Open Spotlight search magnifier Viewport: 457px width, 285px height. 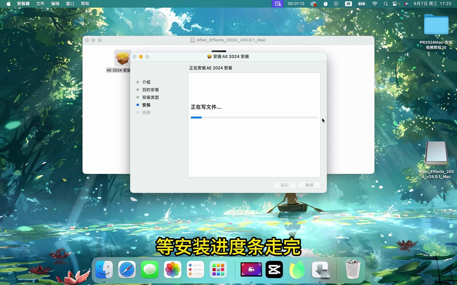click(386, 4)
